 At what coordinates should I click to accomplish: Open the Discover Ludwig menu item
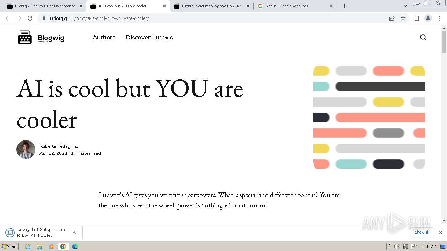(149, 37)
